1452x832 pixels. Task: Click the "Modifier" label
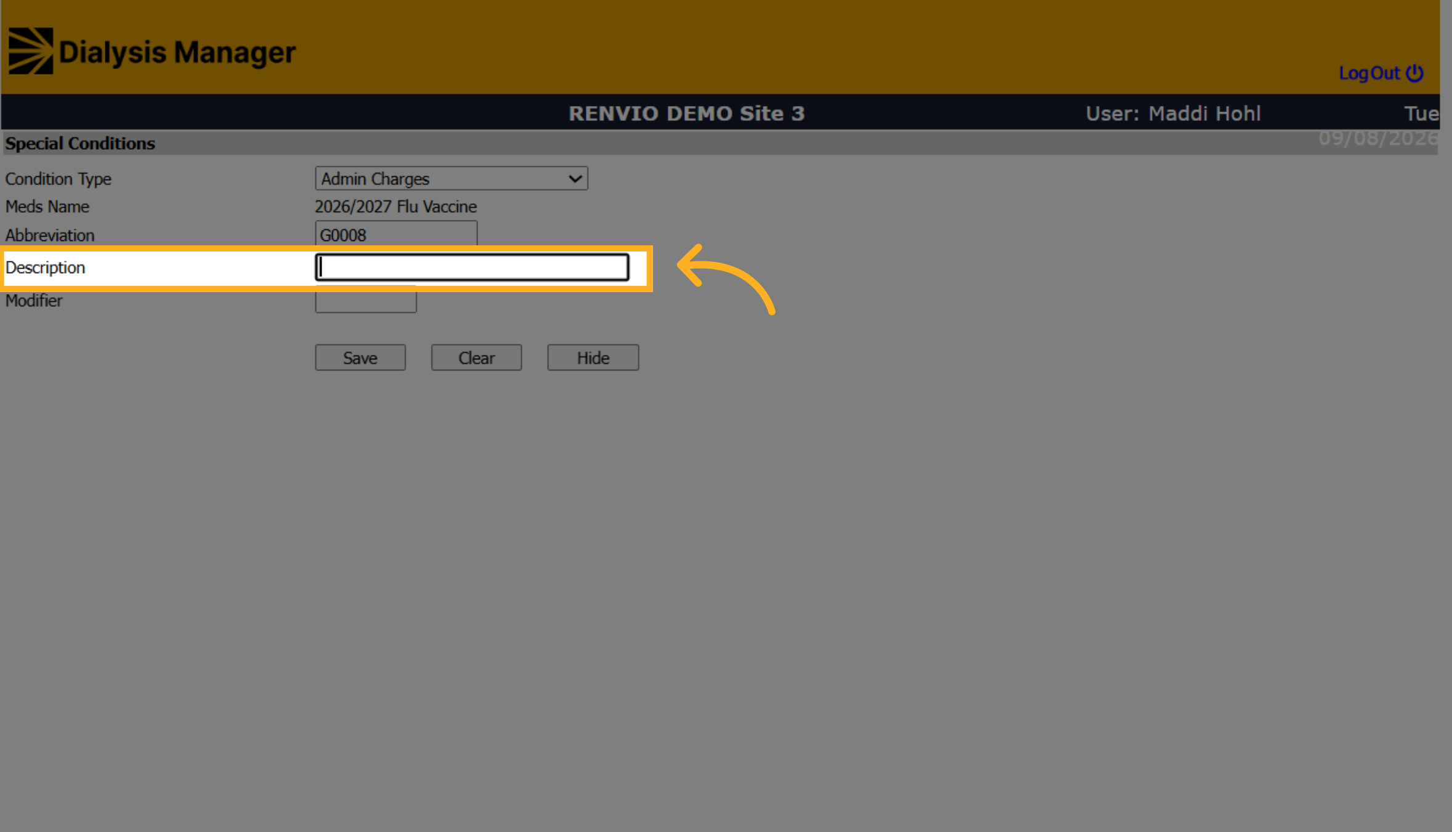pos(34,301)
